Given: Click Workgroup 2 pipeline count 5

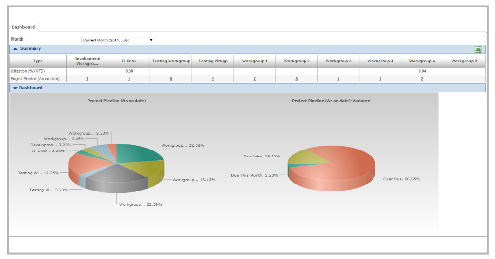Looking at the screenshot, I should pos(296,79).
